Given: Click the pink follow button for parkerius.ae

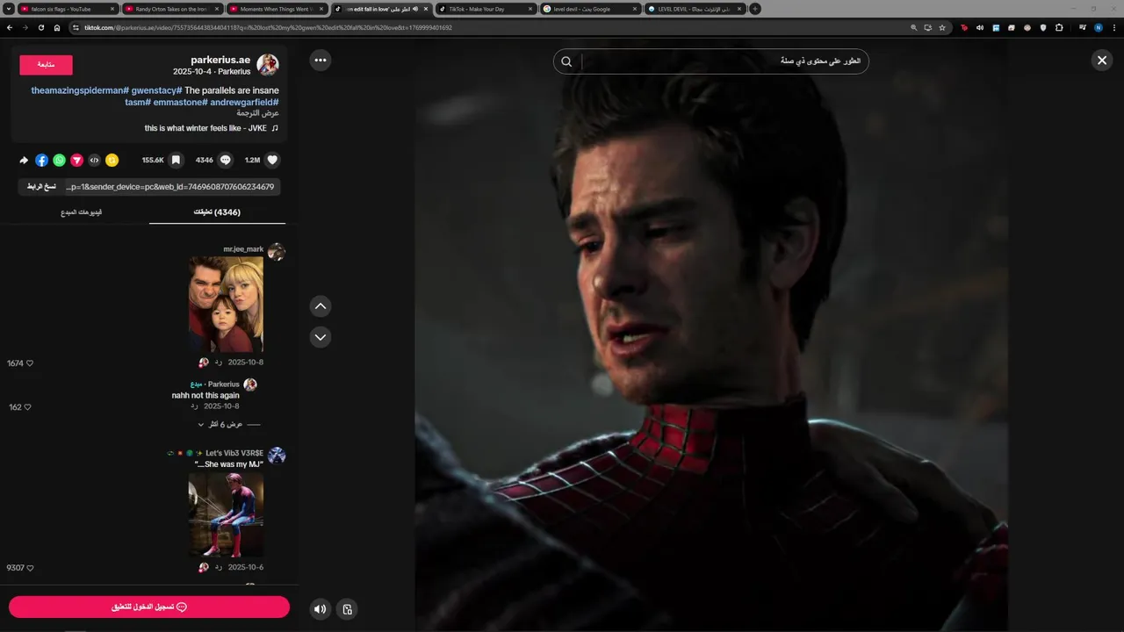Looking at the screenshot, I should [46, 65].
